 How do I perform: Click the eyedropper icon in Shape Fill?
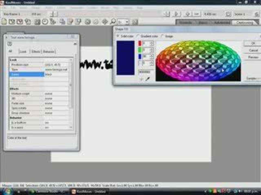(x=147, y=79)
